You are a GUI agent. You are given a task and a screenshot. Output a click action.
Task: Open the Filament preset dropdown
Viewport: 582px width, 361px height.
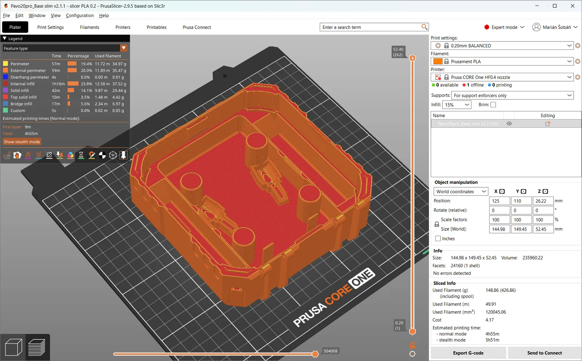(502, 62)
